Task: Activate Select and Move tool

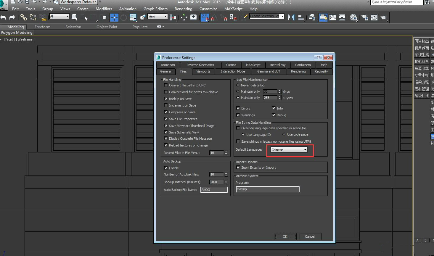Action: tap(114, 17)
